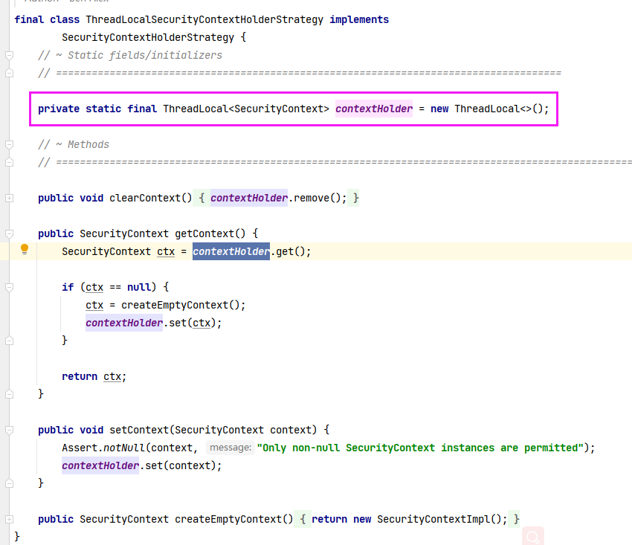Collapse the getContext method fold
This screenshot has width=632, height=545.
[x=9, y=233]
